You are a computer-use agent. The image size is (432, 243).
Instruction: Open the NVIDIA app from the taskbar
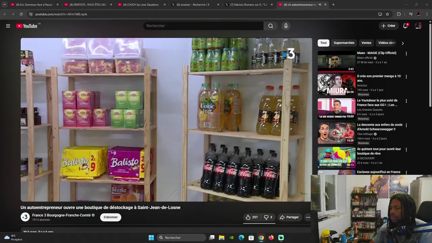coord(232,238)
